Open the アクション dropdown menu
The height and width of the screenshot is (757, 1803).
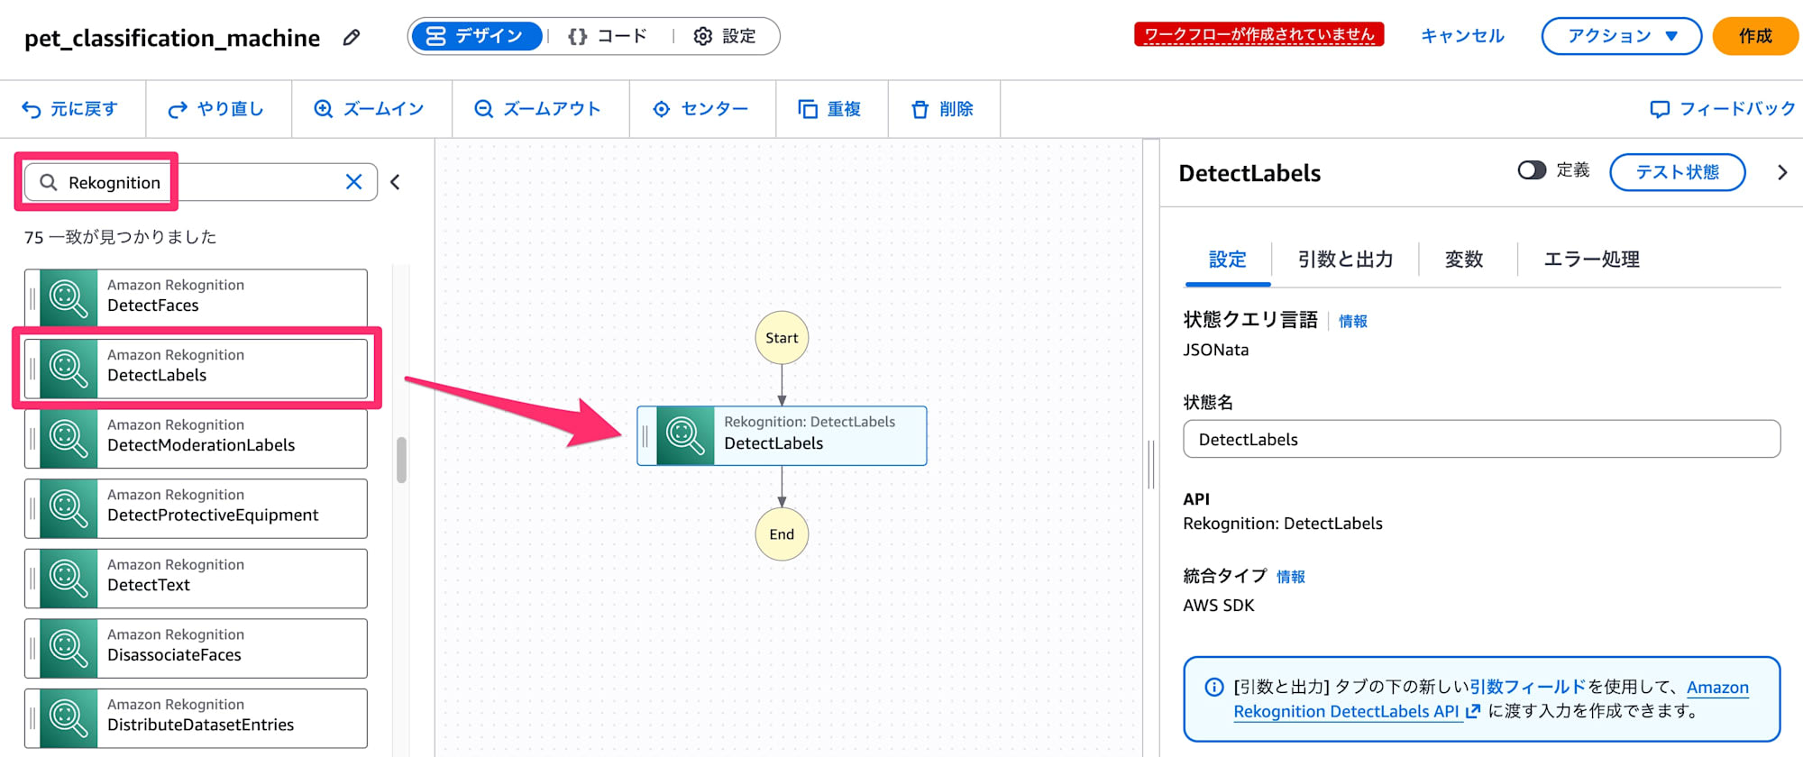pyautogui.click(x=1621, y=36)
